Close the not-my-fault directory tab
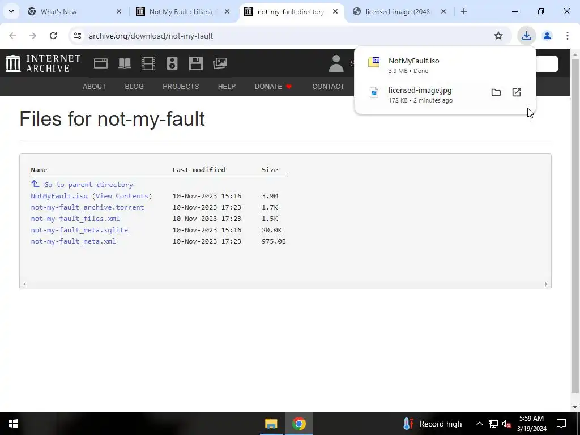This screenshot has height=435, width=580. 335,11
